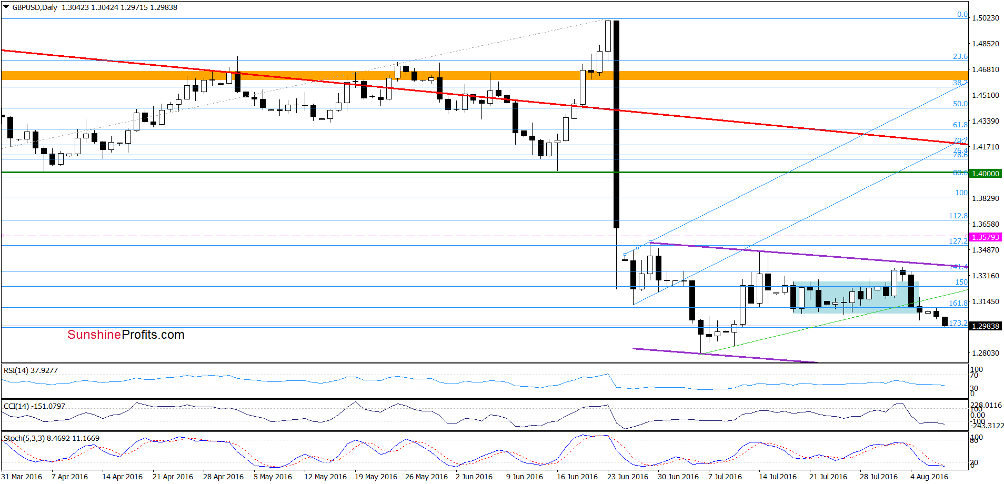The image size is (1004, 484).
Task: Select the 127.2 Fibonacci extension label
Action: pos(958,241)
